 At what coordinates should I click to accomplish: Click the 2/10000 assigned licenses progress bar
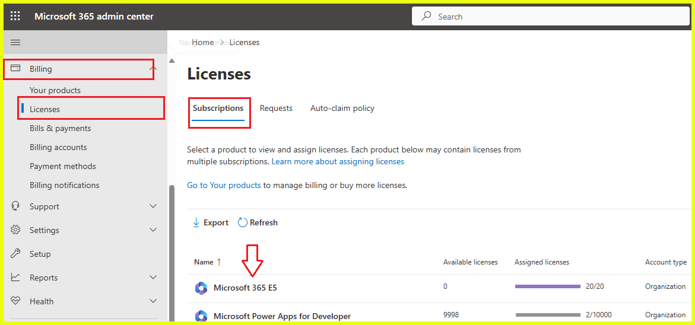(x=548, y=316)
